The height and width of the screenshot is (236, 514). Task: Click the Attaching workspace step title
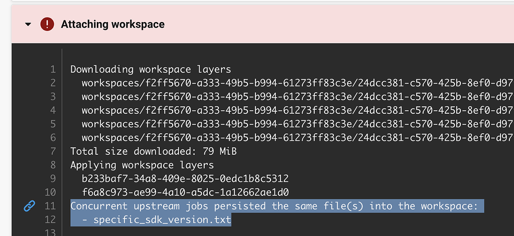[112, 24]
